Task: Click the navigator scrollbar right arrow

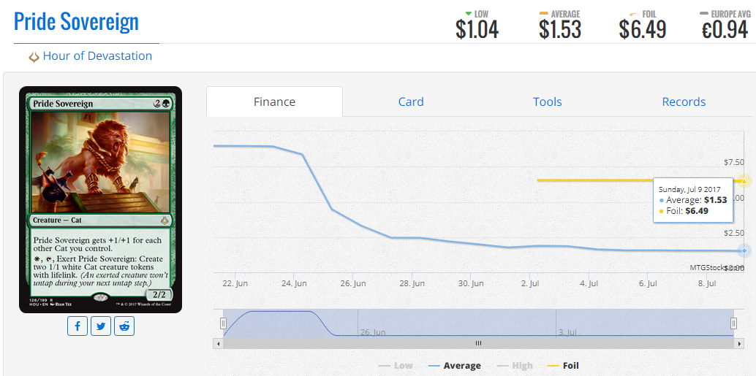Action: click(739, 343)
